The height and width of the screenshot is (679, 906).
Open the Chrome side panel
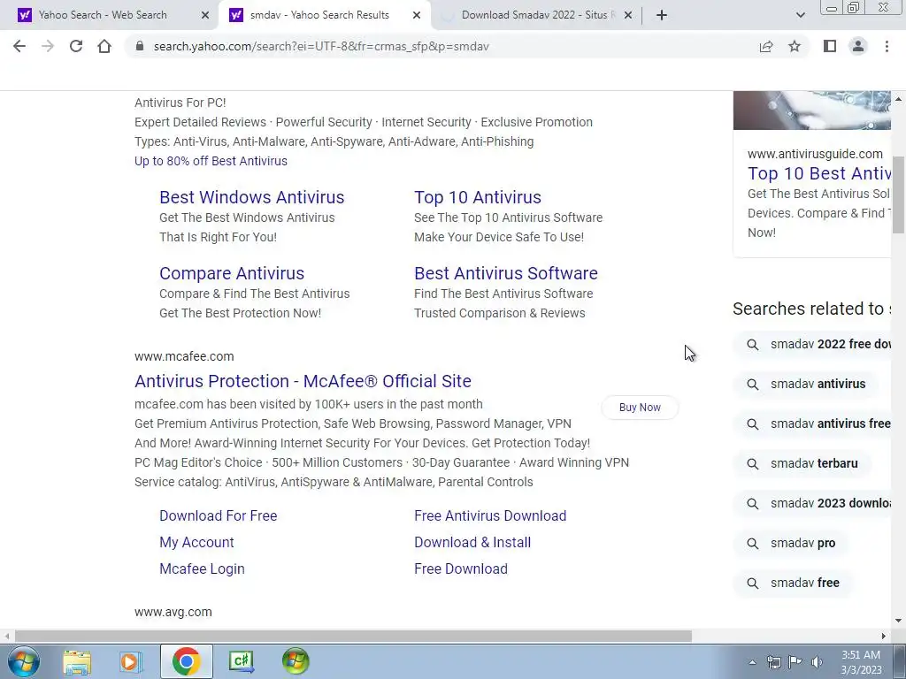[830, 46]
